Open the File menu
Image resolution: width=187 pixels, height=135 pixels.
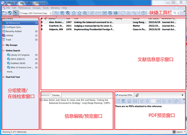(x=8, y=8)
